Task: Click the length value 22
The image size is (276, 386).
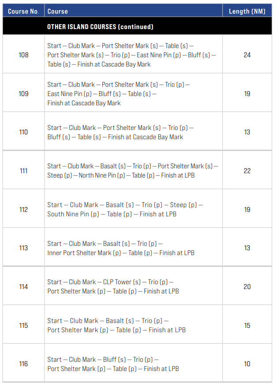Action: [x=247, y=171]
